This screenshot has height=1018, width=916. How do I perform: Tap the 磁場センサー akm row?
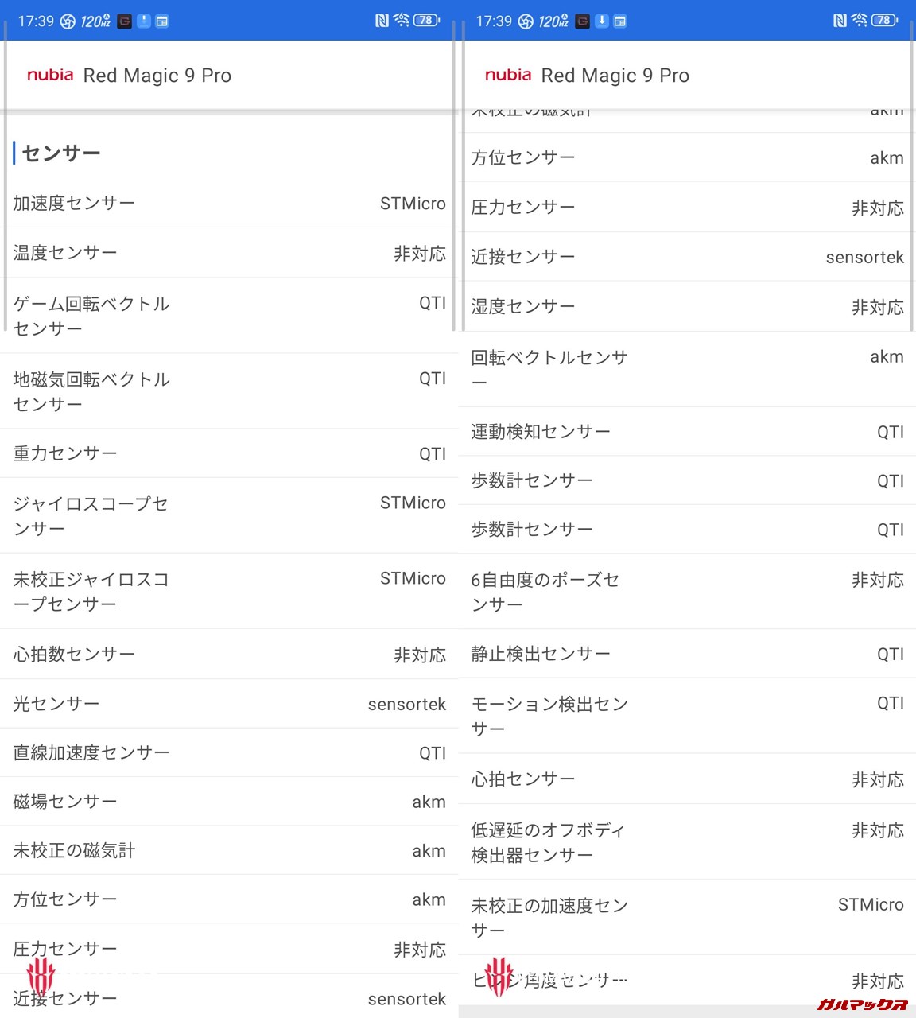pyautogui.click(x=229, y=802)
